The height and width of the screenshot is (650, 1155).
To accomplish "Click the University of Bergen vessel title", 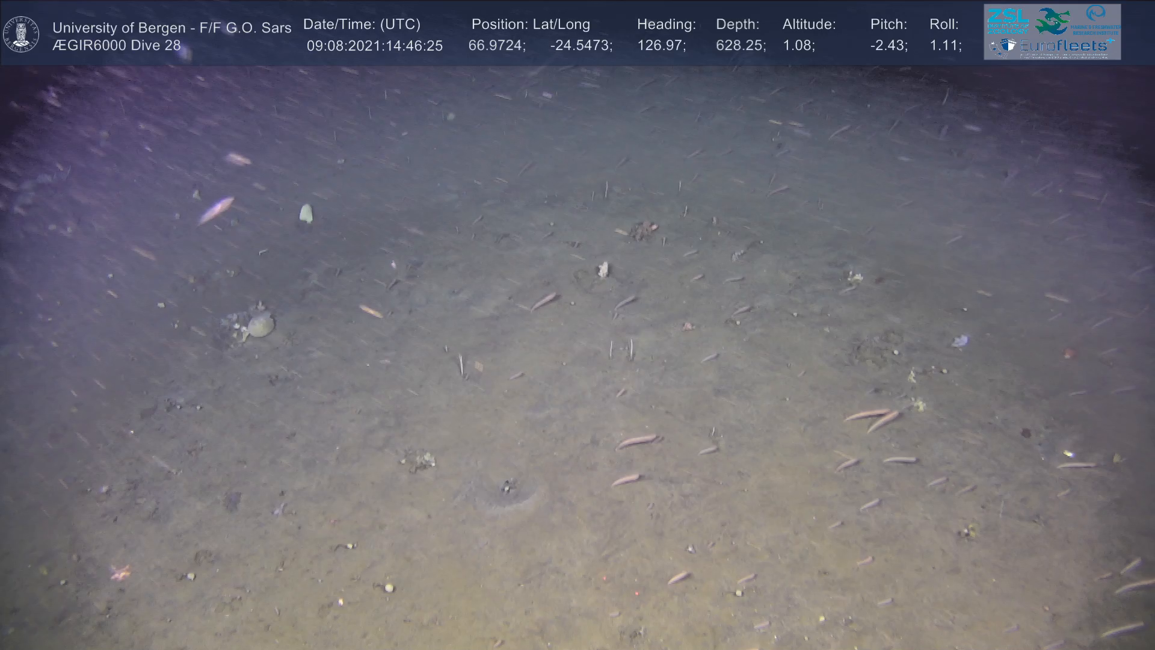I will point(171,28).
